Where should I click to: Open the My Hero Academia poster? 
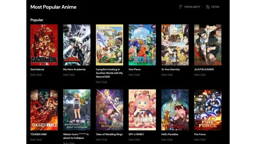pyautogui.click(x=77, y=45)
